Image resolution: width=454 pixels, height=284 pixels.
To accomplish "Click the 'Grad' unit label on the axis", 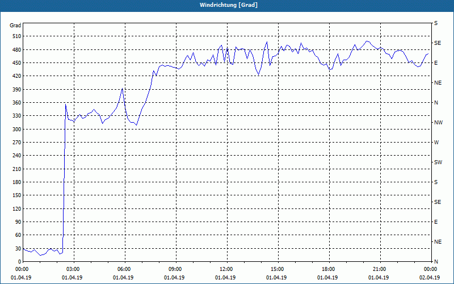I will tap(15, 26).
